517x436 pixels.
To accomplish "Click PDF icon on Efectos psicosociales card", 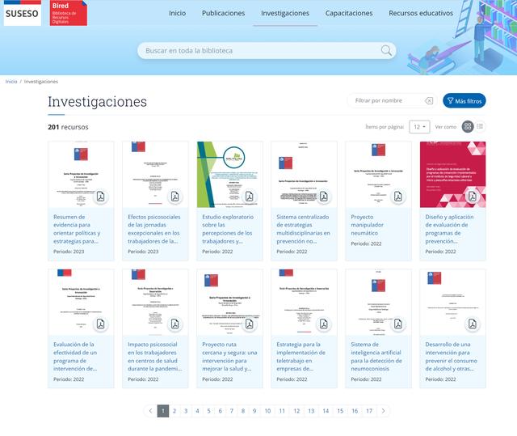I will [x=175, y=197].
